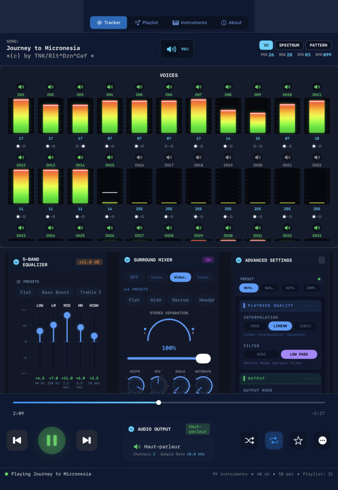Switch to the Playlist tab
This screenshot has width=338, height=490.
tap(146, 22)
